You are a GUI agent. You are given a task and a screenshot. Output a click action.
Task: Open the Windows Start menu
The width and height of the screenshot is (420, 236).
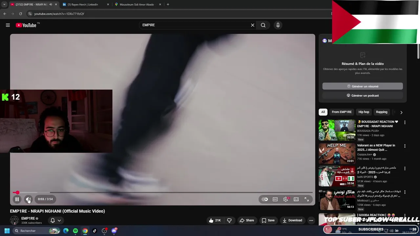(7, 231)
